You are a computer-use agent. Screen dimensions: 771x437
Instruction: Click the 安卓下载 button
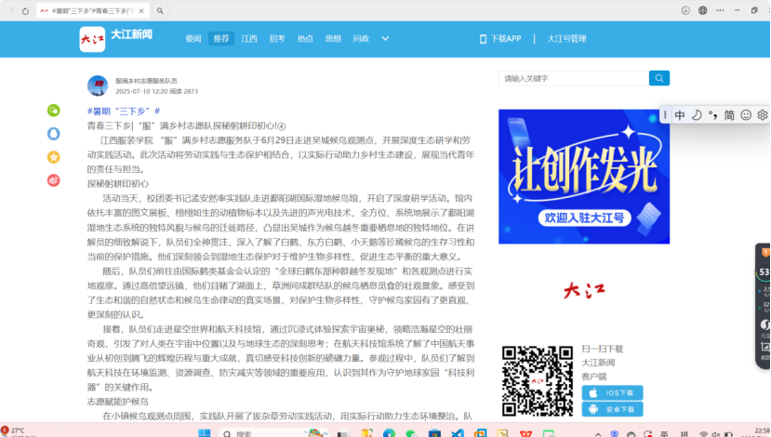click(612, 409)
